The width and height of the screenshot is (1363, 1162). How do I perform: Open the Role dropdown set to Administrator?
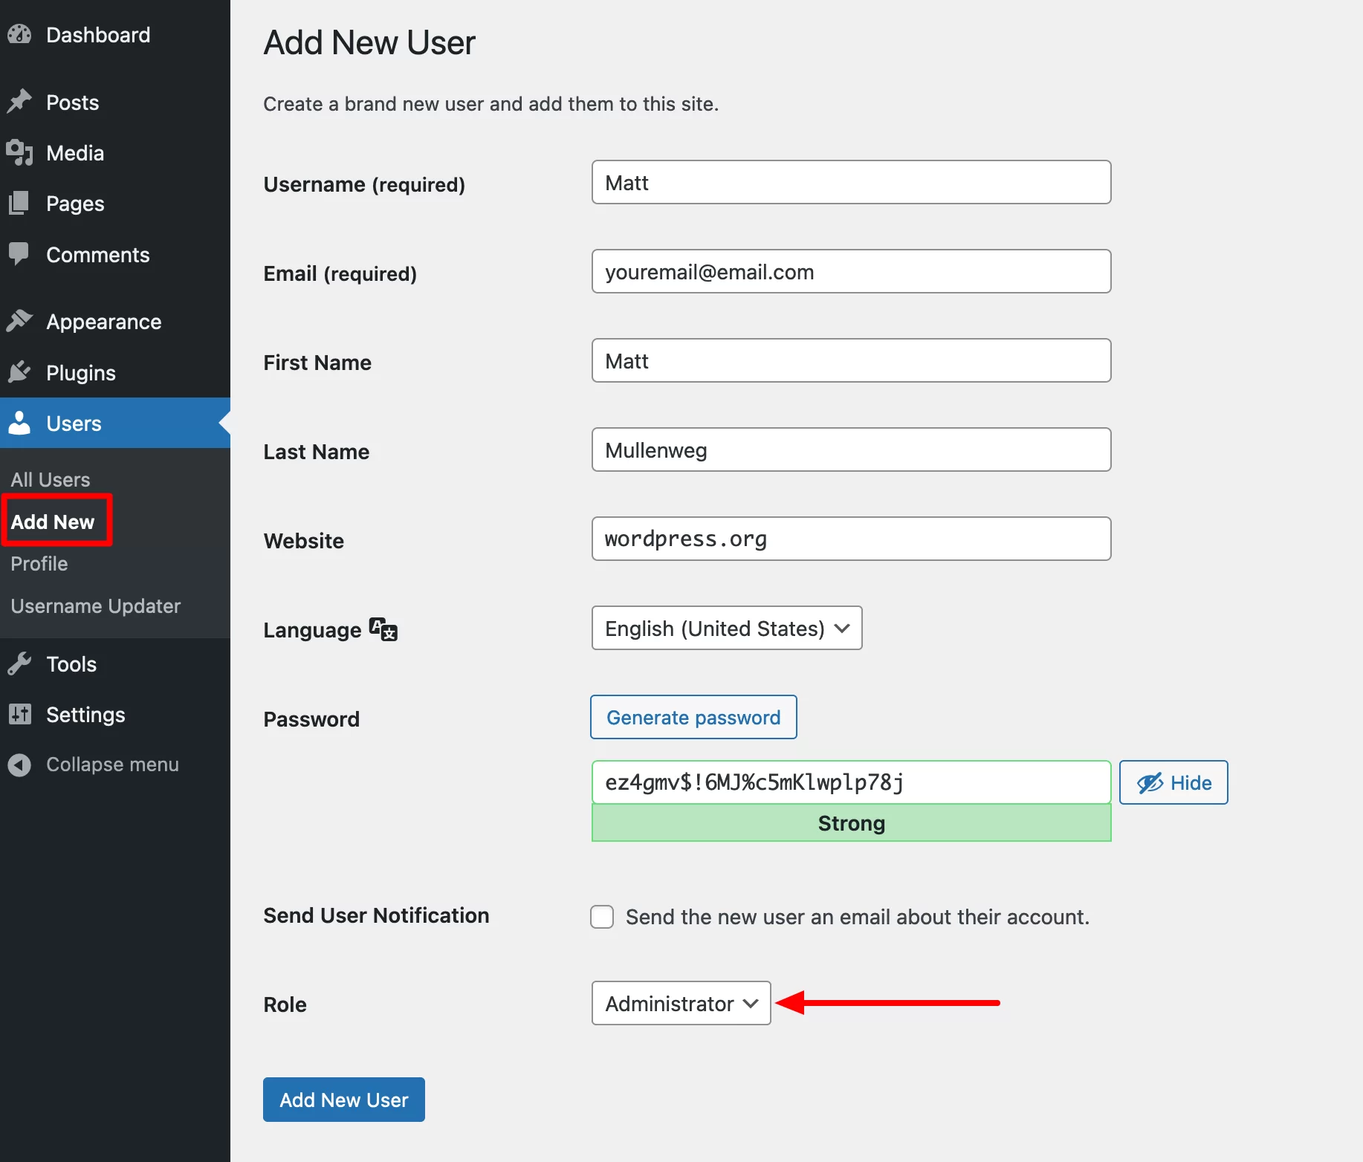click(681, 1003)
